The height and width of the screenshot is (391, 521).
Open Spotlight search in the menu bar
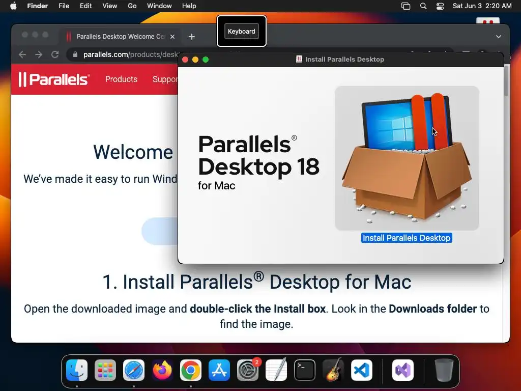coord(423,6)
